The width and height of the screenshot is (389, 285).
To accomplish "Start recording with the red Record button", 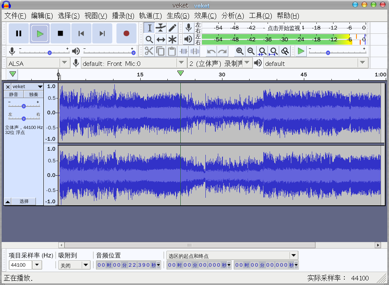I will pos(126,33).
